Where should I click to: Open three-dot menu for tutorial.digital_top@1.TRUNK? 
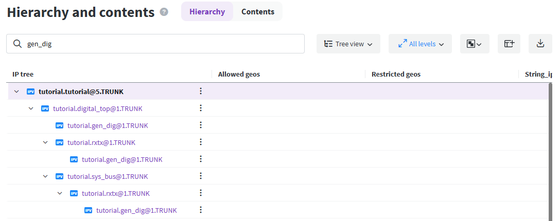(x=201, y=108)
